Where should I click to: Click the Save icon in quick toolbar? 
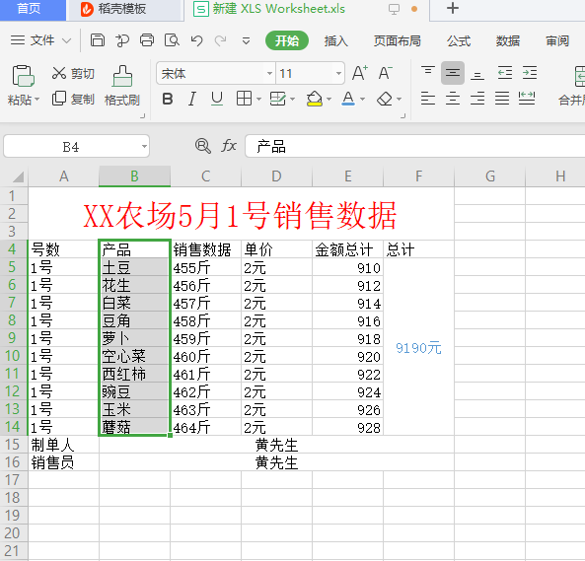point(98,39)
